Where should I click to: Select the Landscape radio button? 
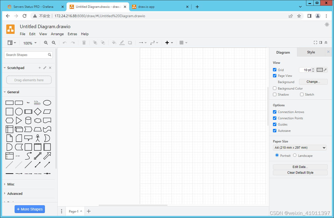tap(295, 155)
